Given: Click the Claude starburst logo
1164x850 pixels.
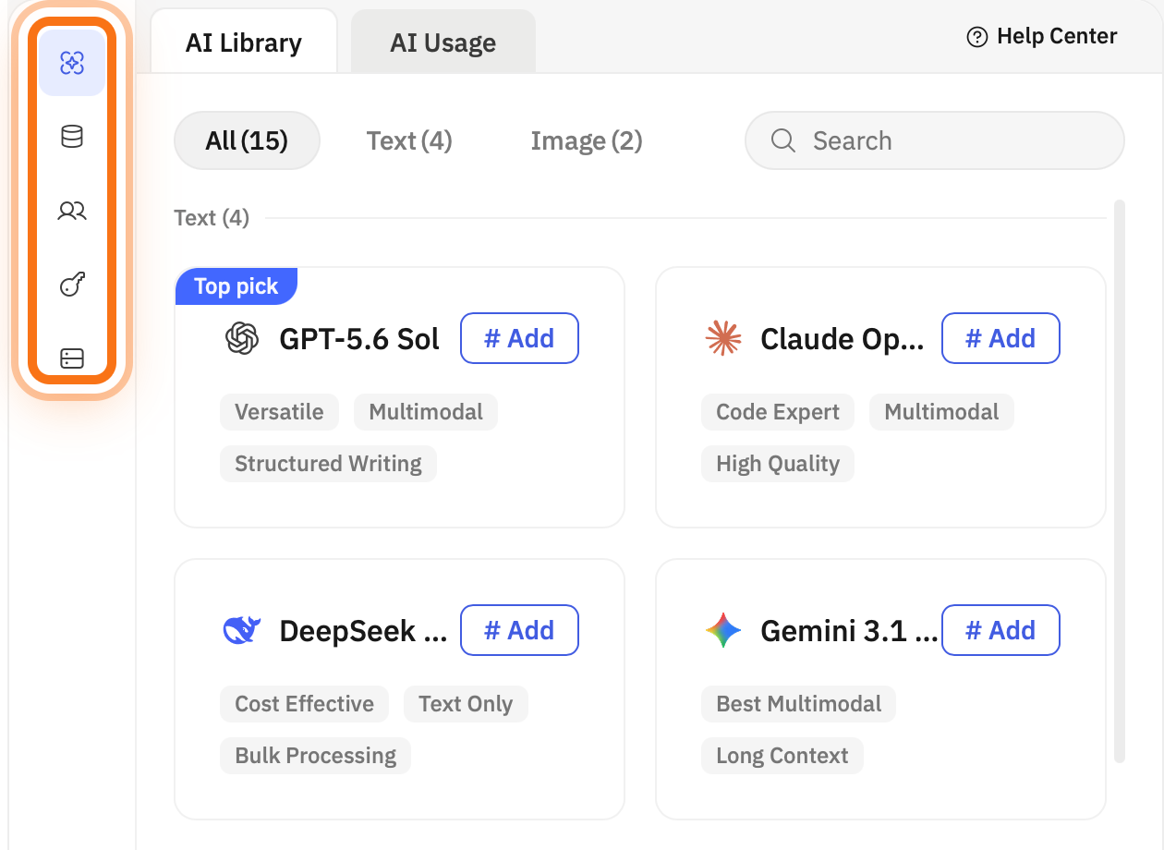Looking at the screenshot, I should tap(723, 338).
